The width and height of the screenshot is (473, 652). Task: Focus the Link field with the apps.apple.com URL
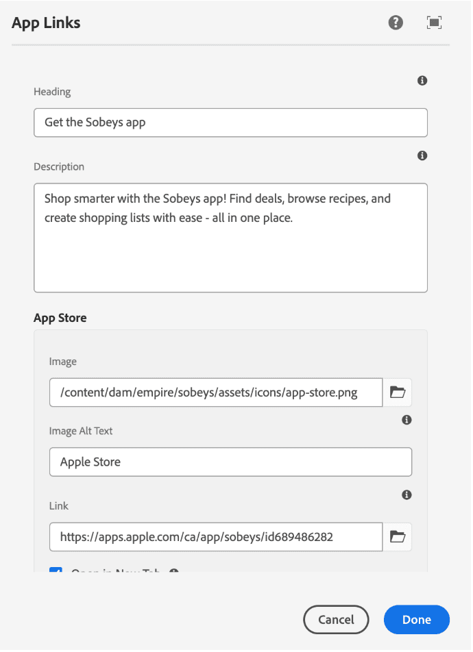[x=215, y=537]
